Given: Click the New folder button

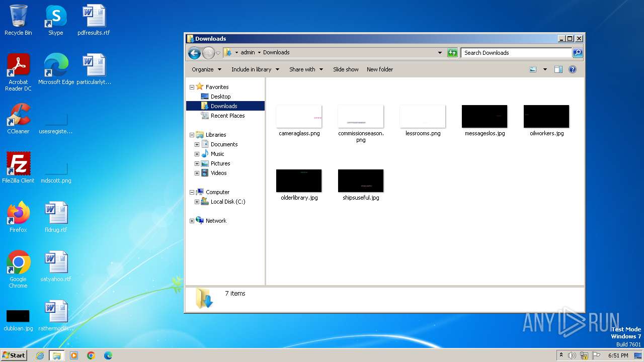Looking at the screenshot, I should coord(380,69).
